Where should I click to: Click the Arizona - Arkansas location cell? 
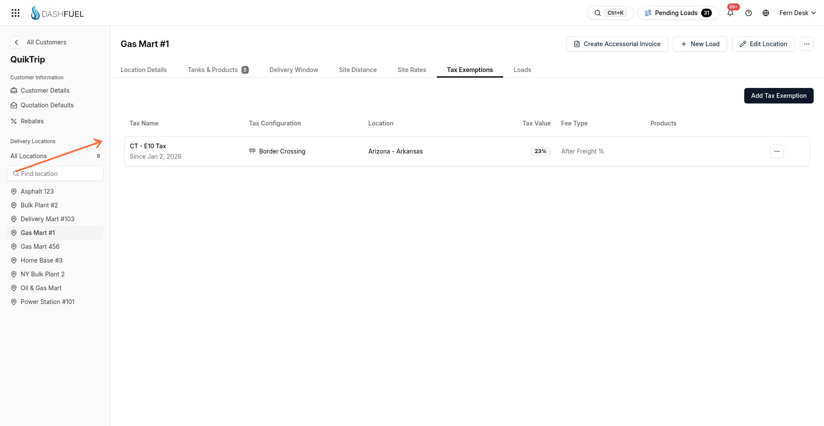(x=395, y=151)
